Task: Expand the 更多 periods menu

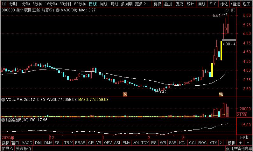Action: tap(140, 4)
